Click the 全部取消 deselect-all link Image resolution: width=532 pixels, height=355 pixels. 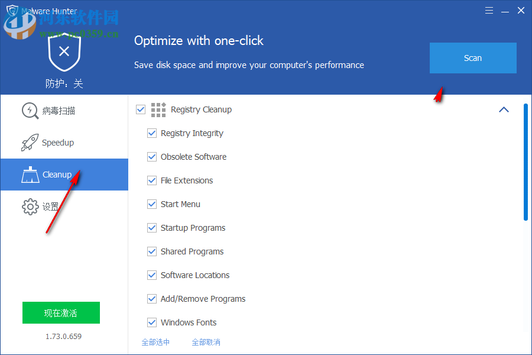(206, 342)
